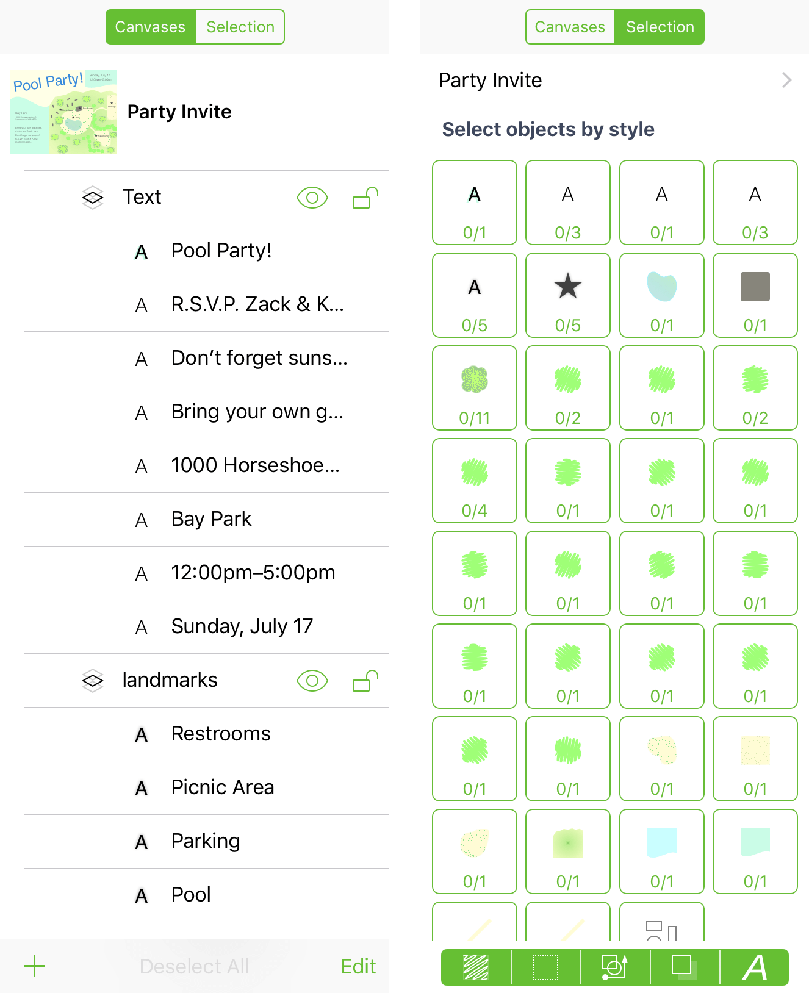Tap the font style A icon
809x993 pixels.
click(x=755, y=967)
